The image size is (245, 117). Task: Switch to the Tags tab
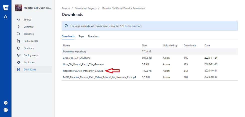[x=81, y=36]
